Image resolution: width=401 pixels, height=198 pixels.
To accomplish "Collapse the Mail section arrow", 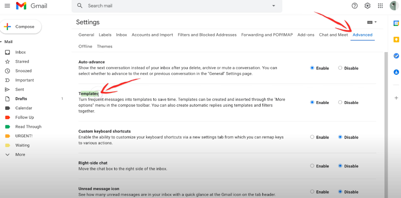I will [1, 42].
